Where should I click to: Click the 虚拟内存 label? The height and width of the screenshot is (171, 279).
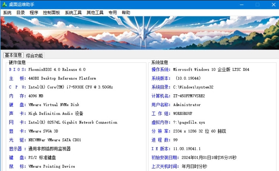(x=161, y=122)
